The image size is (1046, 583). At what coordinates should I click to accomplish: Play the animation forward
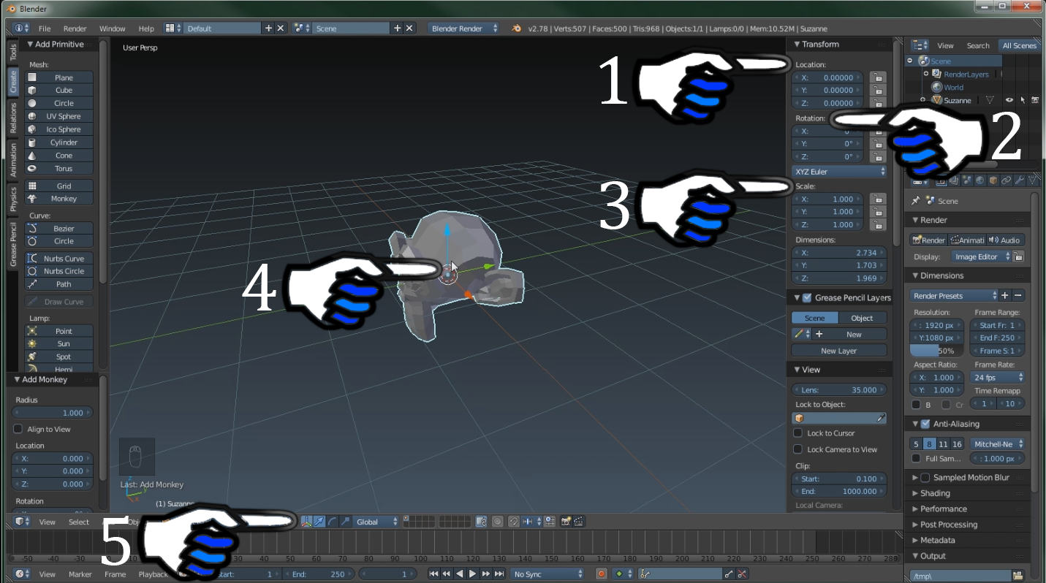[472, 574]
